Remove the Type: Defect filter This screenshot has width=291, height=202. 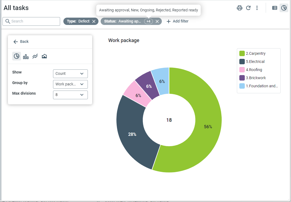click(x=94, y=21)
